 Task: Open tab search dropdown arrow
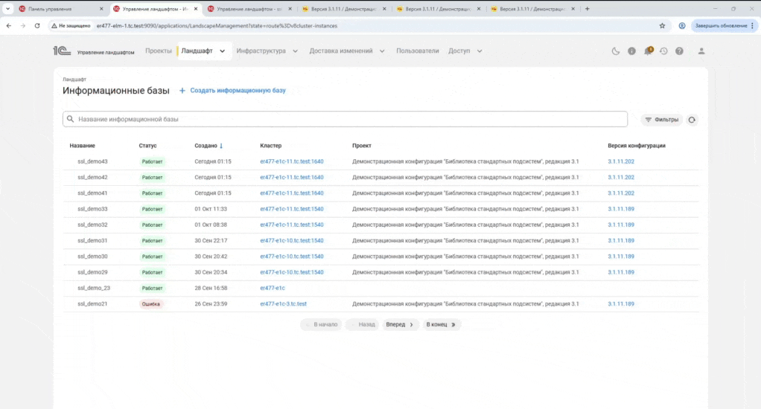(x=7, y=9)
